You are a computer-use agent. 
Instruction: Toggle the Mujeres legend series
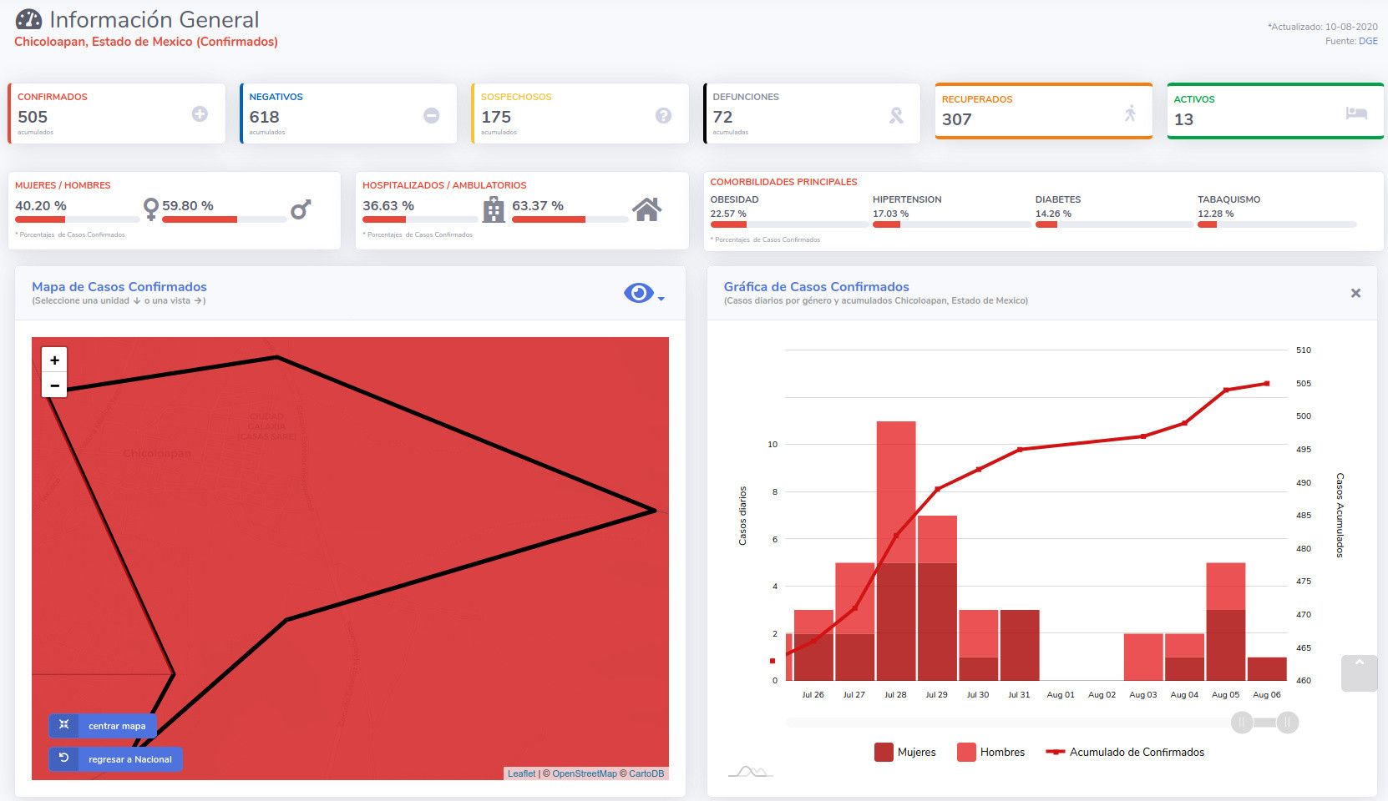tap(905, 752)
